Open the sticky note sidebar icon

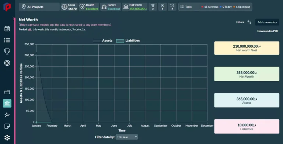pos(7,126)
